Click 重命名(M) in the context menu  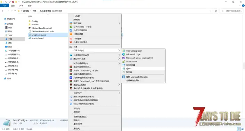pos(95,124)
